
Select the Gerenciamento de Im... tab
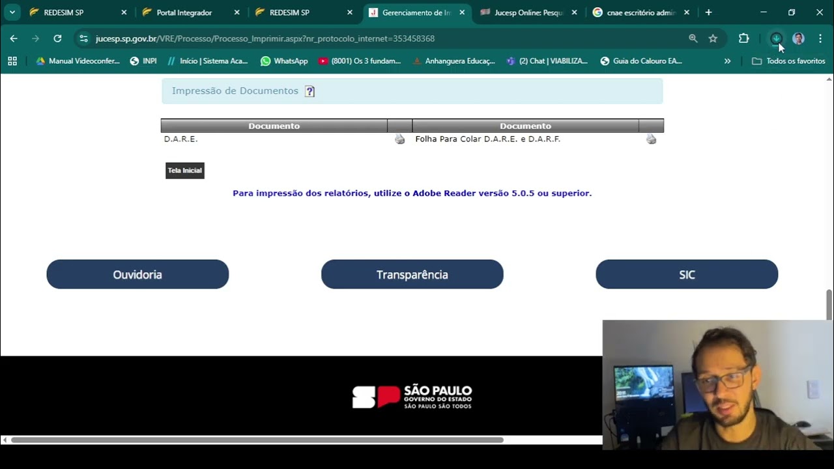click(417, 12)
